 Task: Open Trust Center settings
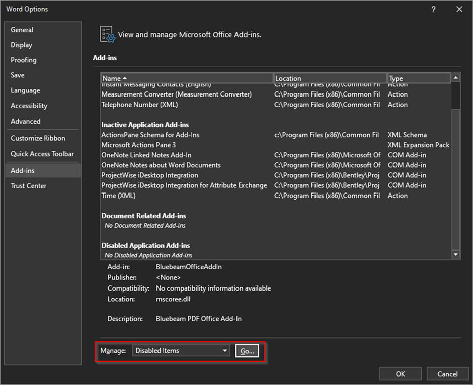(x=28, y=185)
